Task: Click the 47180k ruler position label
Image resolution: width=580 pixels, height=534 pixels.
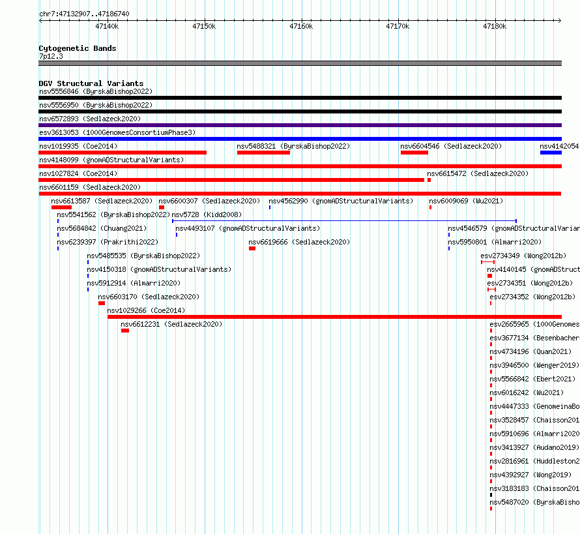Action: click(495, 26)
